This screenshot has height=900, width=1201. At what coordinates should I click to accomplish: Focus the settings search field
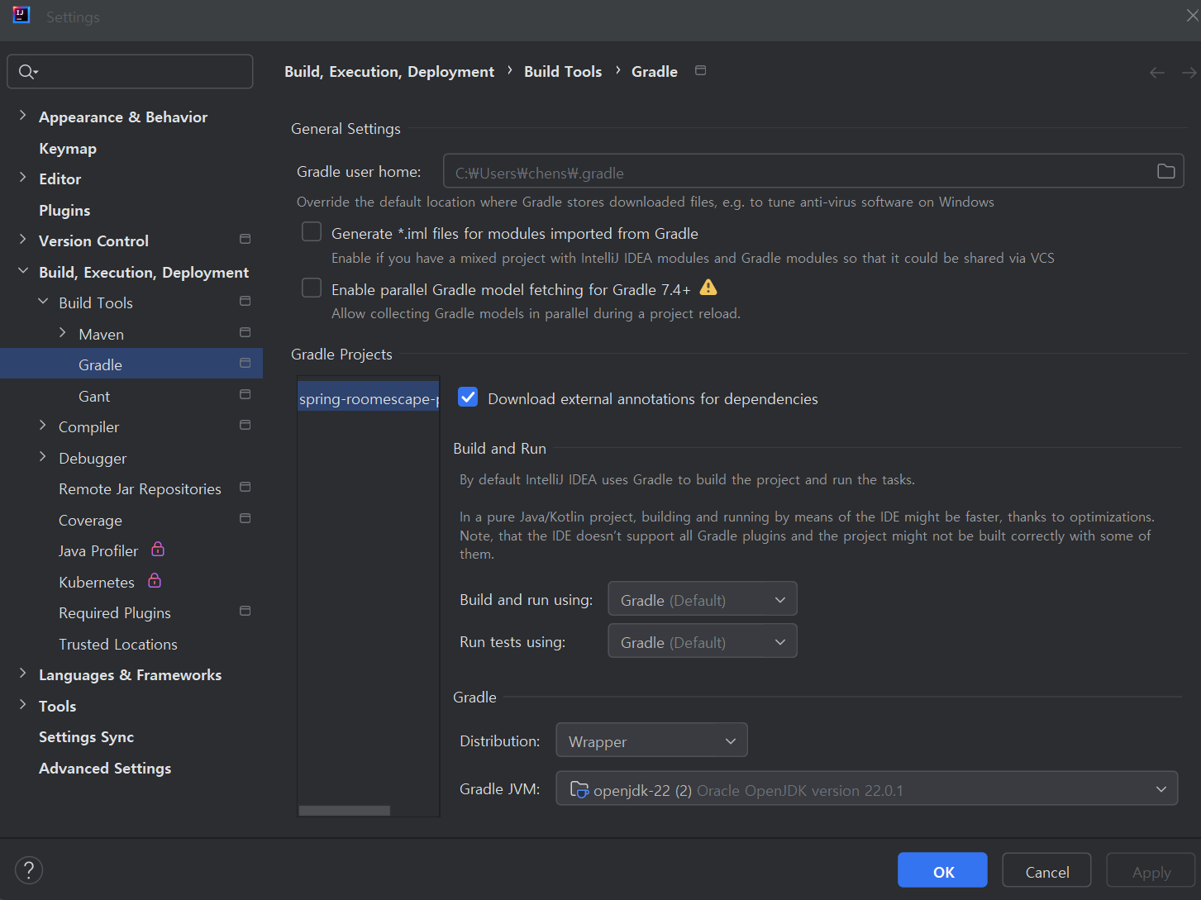130,72
